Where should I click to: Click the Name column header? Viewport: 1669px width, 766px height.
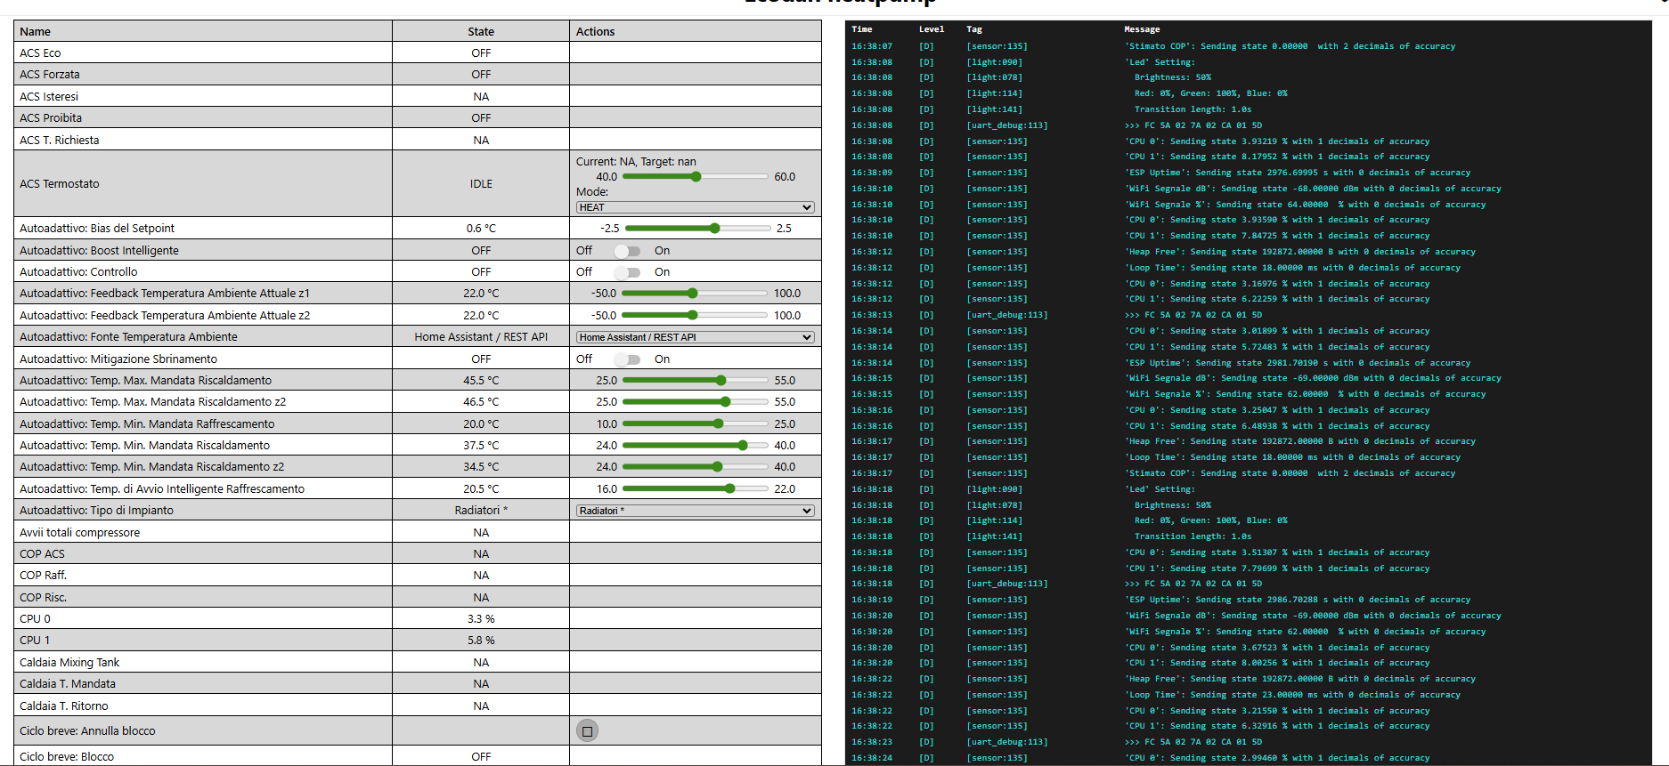pos(36,31)
